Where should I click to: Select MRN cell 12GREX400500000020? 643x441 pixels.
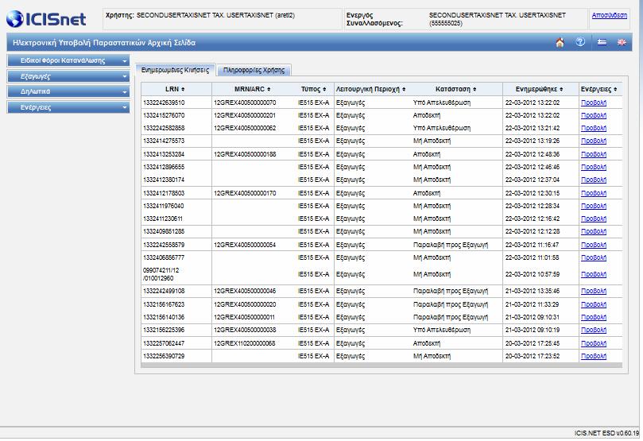(x=245, y=305)
